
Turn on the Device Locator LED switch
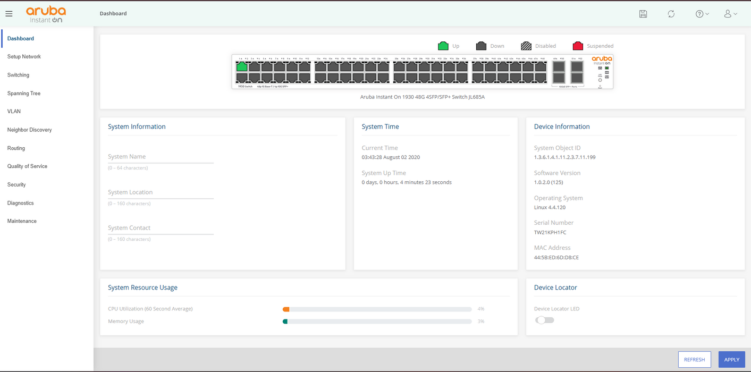pyautogui.click(x=545, y=320)
